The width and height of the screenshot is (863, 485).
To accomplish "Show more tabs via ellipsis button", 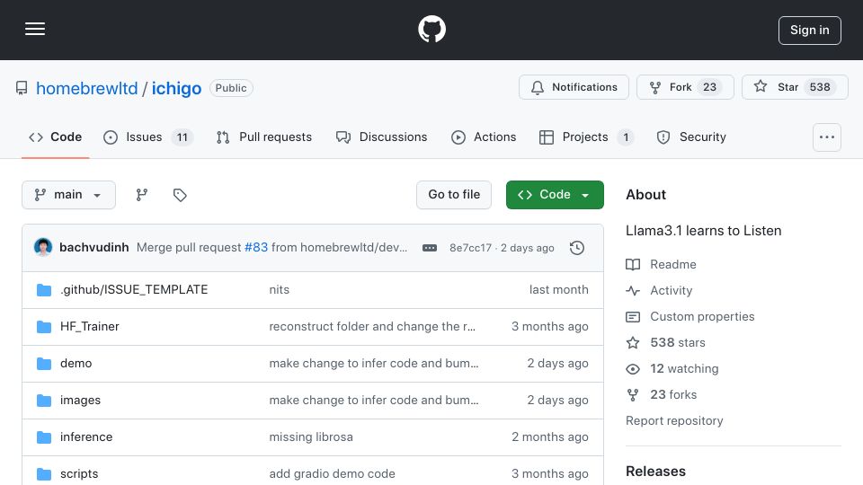I will [827, 137].
